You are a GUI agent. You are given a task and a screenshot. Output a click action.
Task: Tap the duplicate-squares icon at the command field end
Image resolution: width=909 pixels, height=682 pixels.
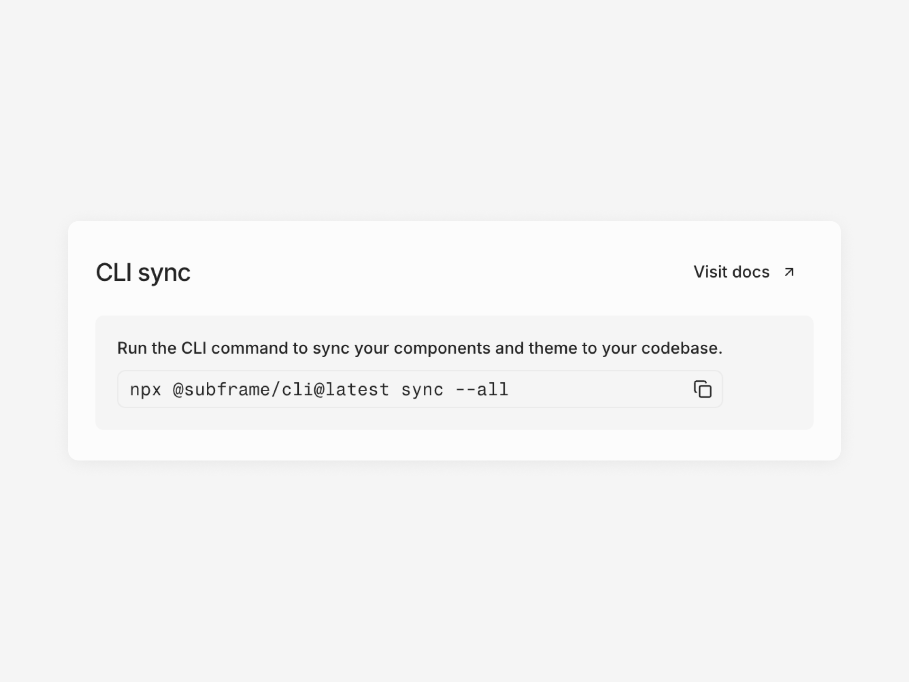[x=702, y=389]
